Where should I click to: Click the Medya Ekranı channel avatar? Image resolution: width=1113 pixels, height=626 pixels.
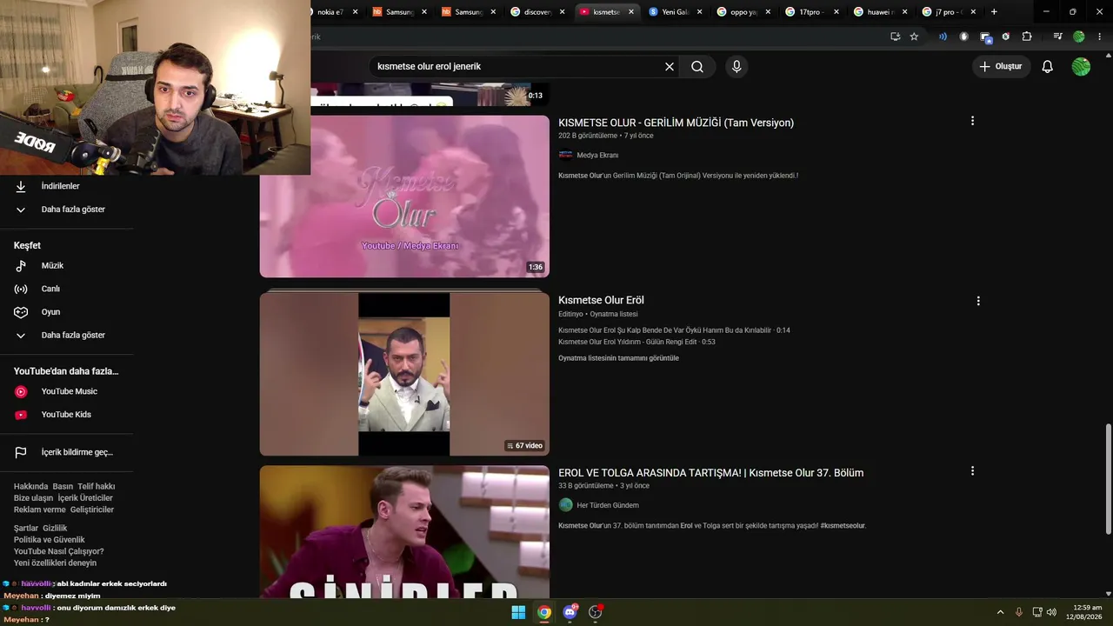[x=565, y=156]
